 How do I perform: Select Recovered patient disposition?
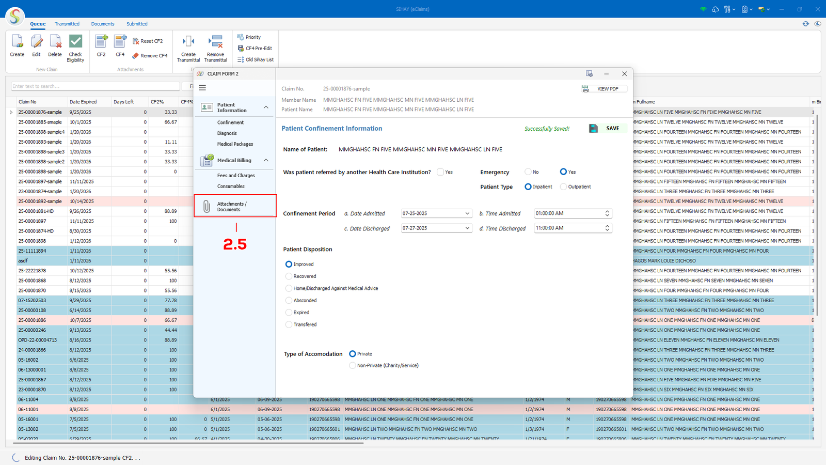point(289,276)
